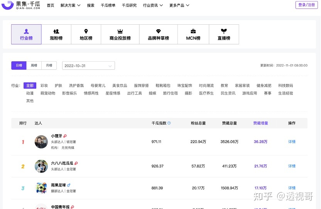Filter industry by 家居家装
Viewport: 321px width, 209px height.
coord(242,86)
